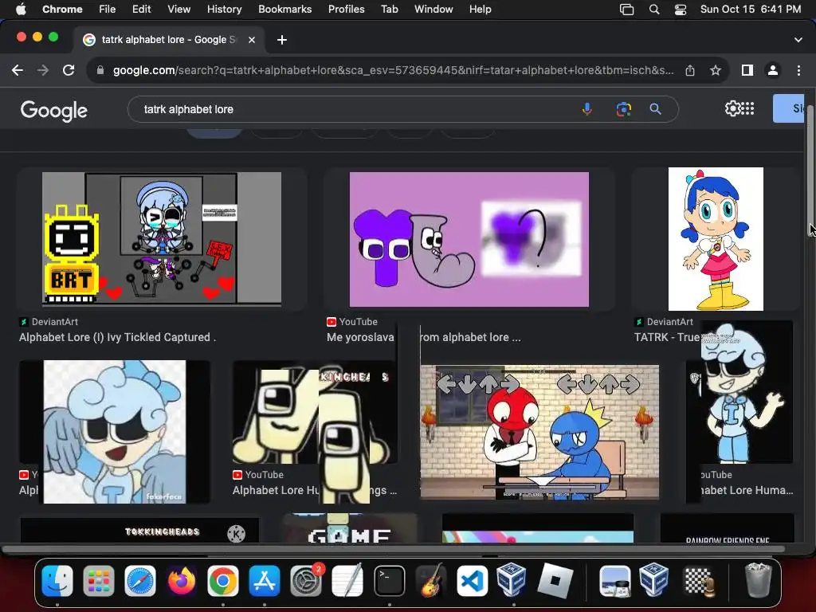
Task: Click 'Me yoroslava' YouTube caption
Action: [360, 337]
